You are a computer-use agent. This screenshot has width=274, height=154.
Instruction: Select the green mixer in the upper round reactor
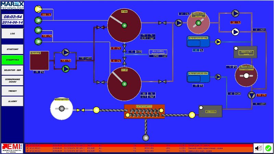124,25
